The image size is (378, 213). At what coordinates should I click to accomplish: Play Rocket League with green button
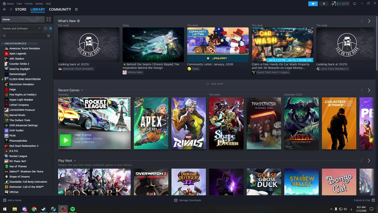click(x=66, y=140)
